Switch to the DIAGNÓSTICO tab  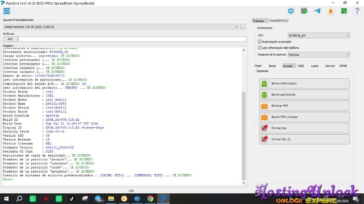[x=279, y=21]
